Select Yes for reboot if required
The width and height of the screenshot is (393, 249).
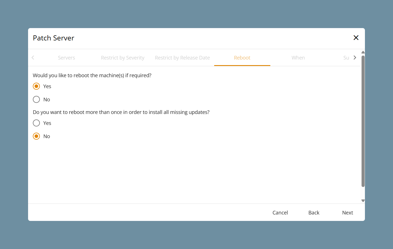(x=36, y=86)
